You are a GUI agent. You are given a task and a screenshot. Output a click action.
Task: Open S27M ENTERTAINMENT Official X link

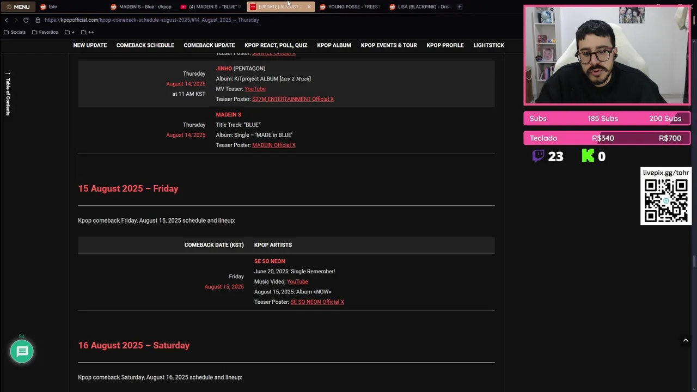pyautogui.click(x=293, y=99)
